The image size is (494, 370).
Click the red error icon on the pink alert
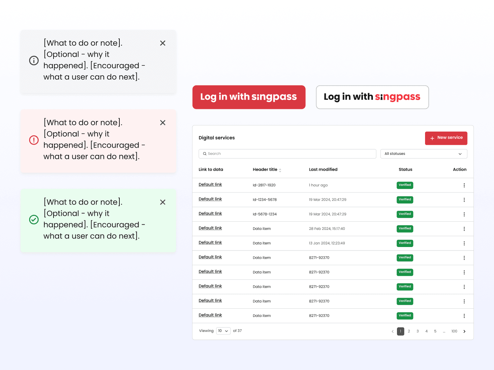coord(34,140)
